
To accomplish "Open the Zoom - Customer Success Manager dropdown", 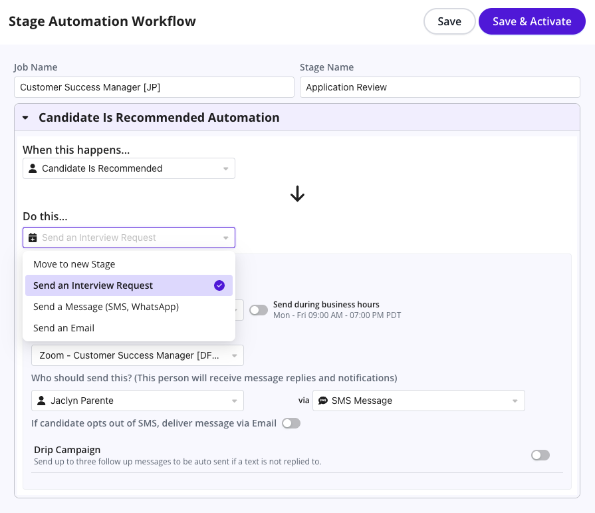I will point(137,355).
